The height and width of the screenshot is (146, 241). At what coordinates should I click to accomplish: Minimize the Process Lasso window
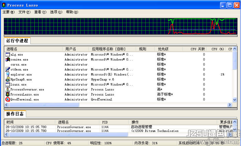coord(223,5)
